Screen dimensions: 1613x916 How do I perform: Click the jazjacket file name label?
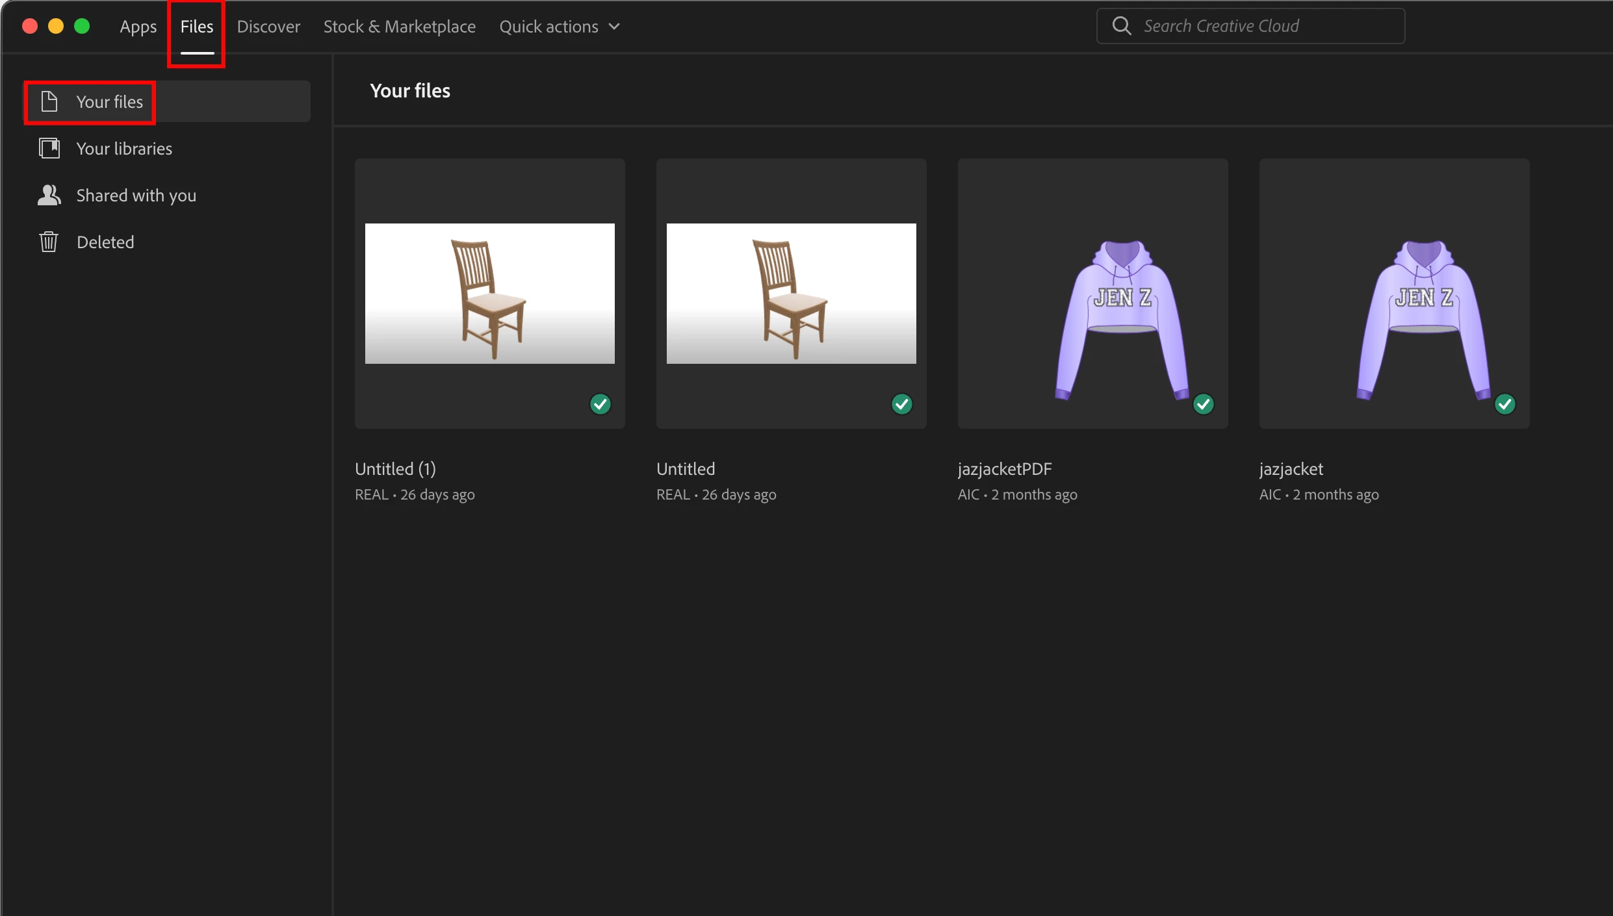pyautogui.click(x=1291, y=469)
